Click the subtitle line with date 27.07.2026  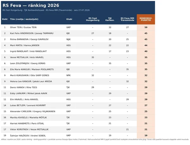[46, 10]
